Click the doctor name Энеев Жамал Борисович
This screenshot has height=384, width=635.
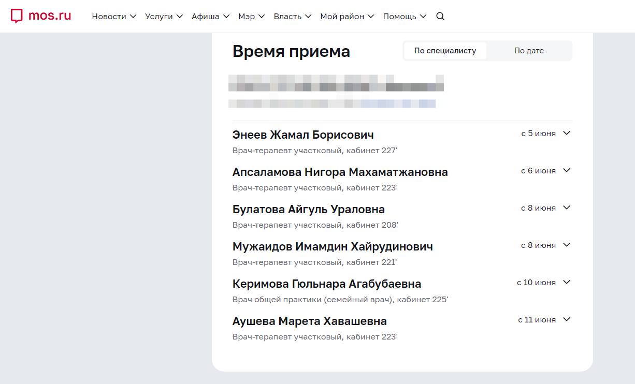303,135
